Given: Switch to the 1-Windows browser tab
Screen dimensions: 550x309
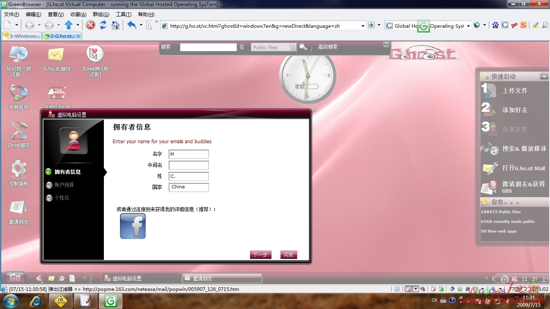Looking at the screenshot, I should click(x=21, y=36).
